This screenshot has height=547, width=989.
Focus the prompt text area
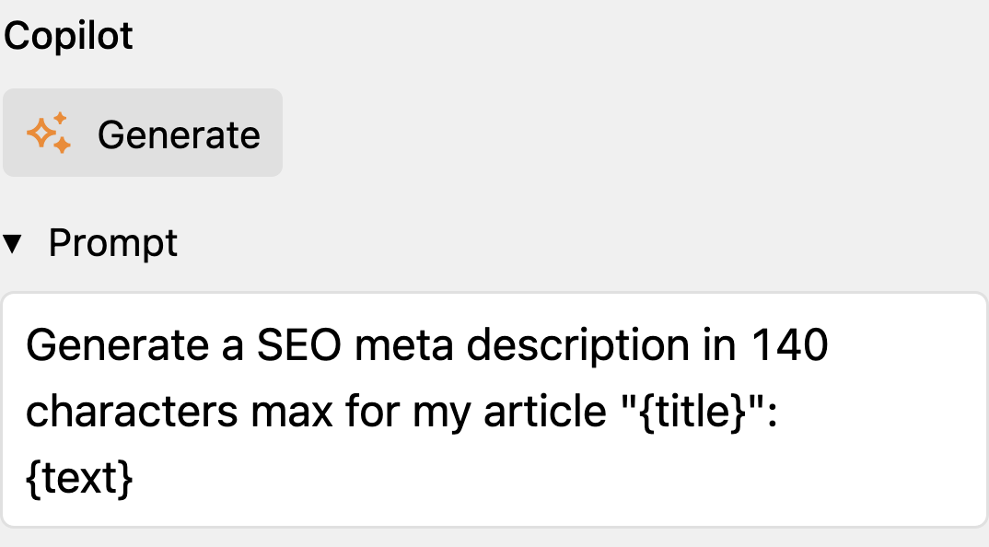tap(494, 410)
